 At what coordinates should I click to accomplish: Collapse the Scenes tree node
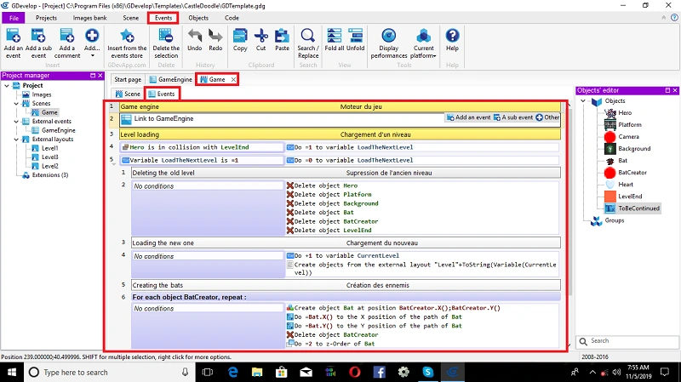point(16,103)
